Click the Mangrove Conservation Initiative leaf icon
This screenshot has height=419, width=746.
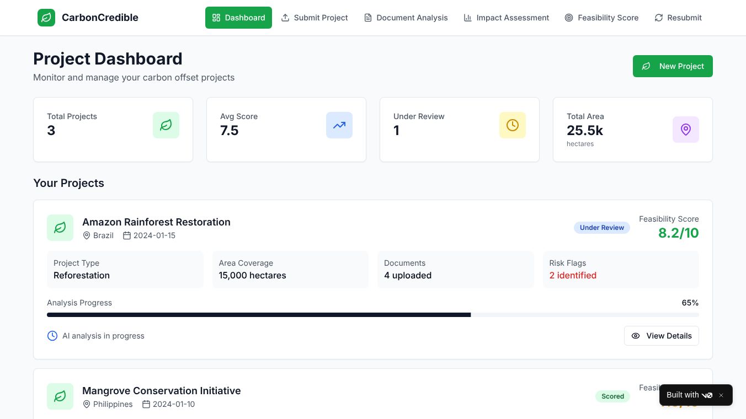pos(60,396)
